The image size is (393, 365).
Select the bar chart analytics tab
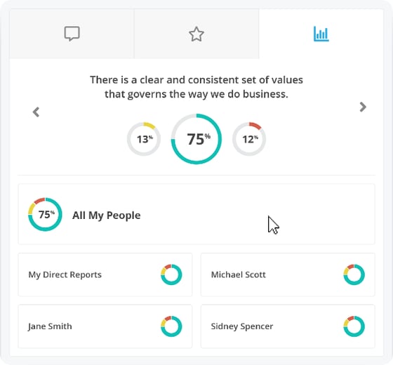click(321, 34)
